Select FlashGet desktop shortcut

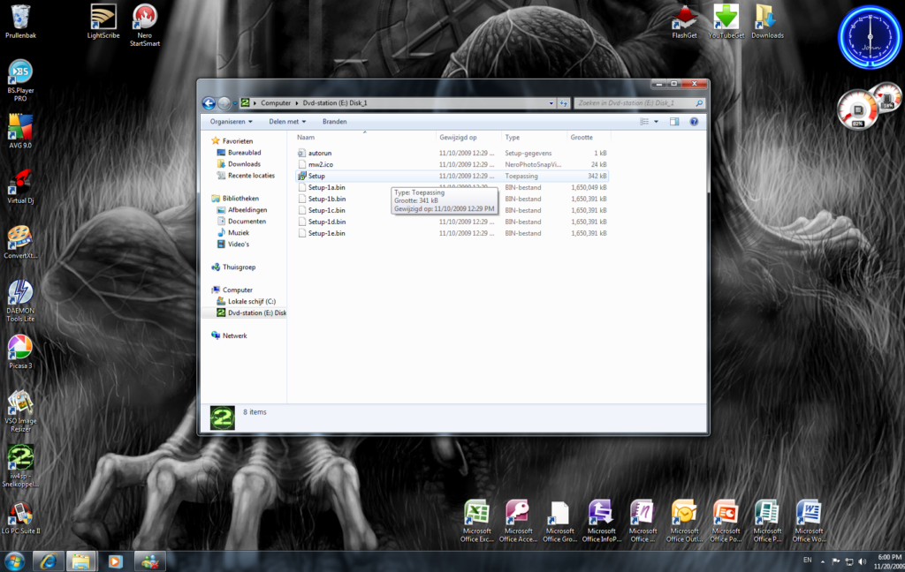[x=685, y=22]
